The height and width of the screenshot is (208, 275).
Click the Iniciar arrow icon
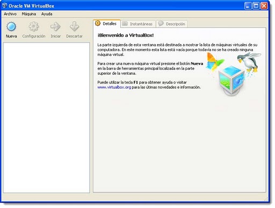coord(55,26)
